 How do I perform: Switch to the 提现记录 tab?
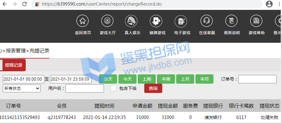[14, 65]
